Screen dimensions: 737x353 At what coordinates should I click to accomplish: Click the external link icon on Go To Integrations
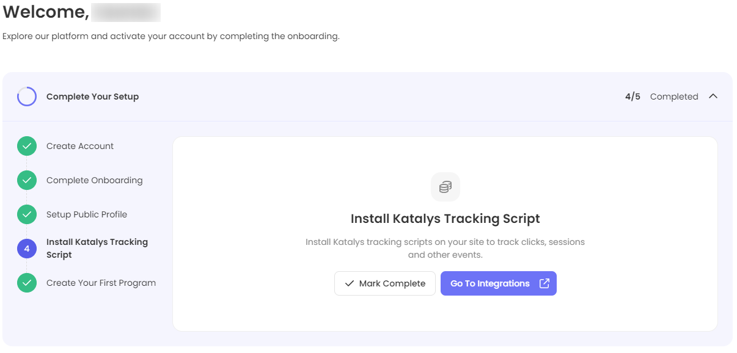point(544,283)
